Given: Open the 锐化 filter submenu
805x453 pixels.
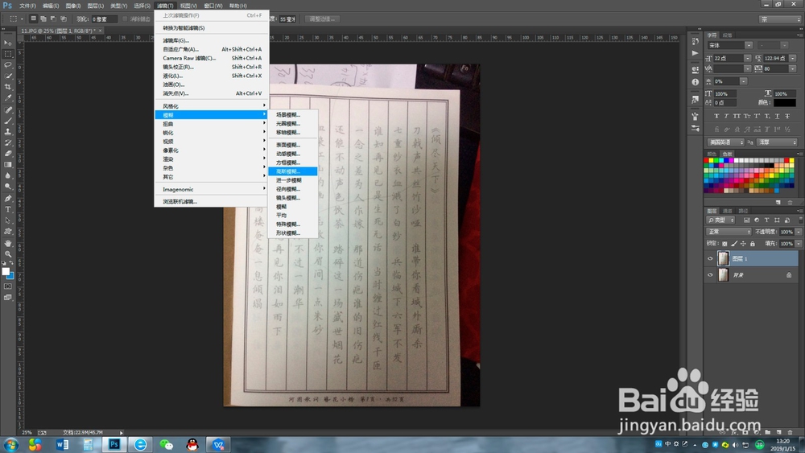Looking at the screenshot, I should pyautogui.click(x=211, y=133).
